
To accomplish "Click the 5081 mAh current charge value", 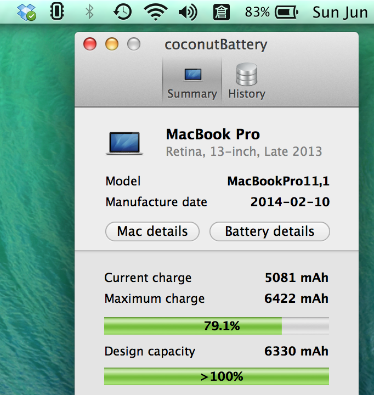I will point(297,278).
